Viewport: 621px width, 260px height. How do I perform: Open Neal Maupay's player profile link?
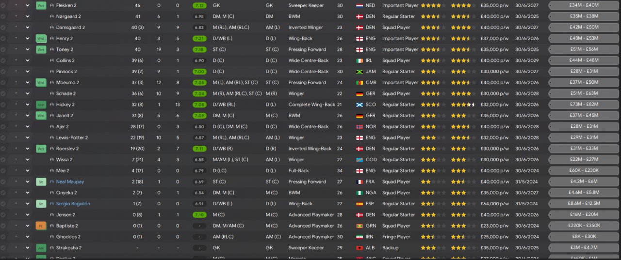pos(70,182)
